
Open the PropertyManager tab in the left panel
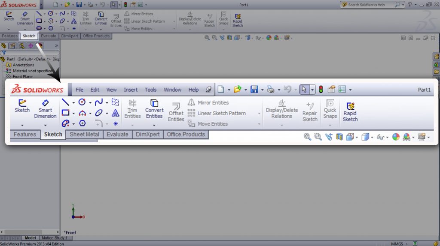[x=12, y=45]
